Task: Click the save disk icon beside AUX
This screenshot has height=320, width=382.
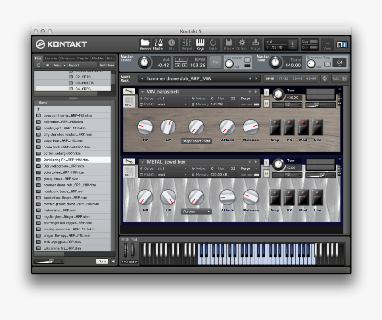Action: (345, 78)
